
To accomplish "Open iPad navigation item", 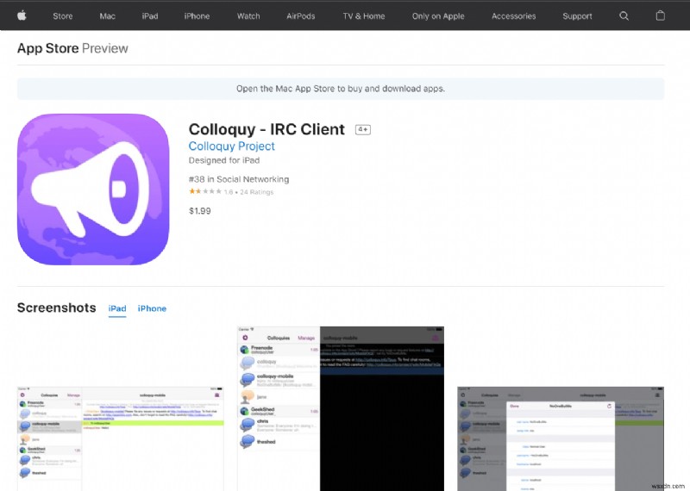I will [x=149, y=16].
